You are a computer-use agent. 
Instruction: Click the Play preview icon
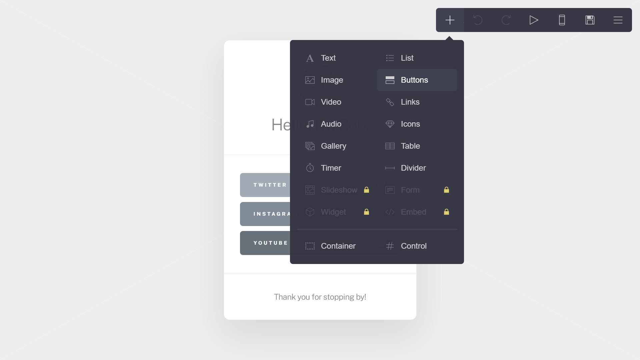tap(534, 20)
